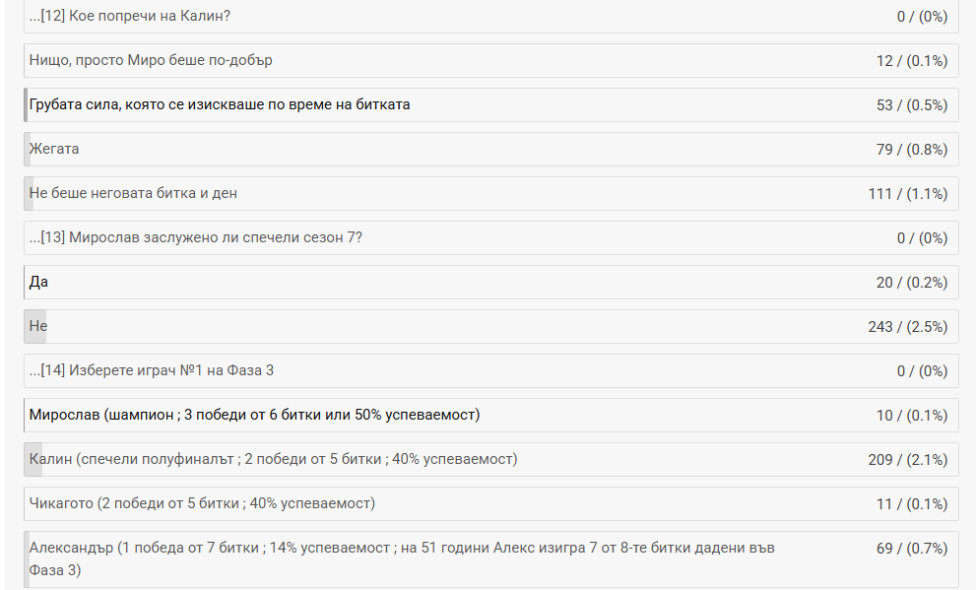Click the "20 / (0.2%)" vote count
Viewport: 976px width, 590px height.
[911, 282]
